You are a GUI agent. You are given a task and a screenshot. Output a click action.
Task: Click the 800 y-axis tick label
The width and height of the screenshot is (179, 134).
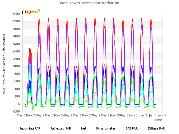click(17, 74)
